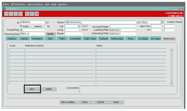Tick the Control Tower checkbox
Screen dimensions: 187x111
click(165, 22)
